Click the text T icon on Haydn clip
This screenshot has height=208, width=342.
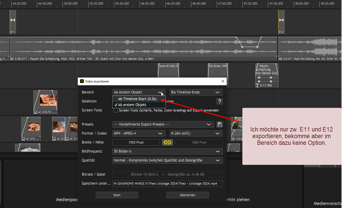257,86
